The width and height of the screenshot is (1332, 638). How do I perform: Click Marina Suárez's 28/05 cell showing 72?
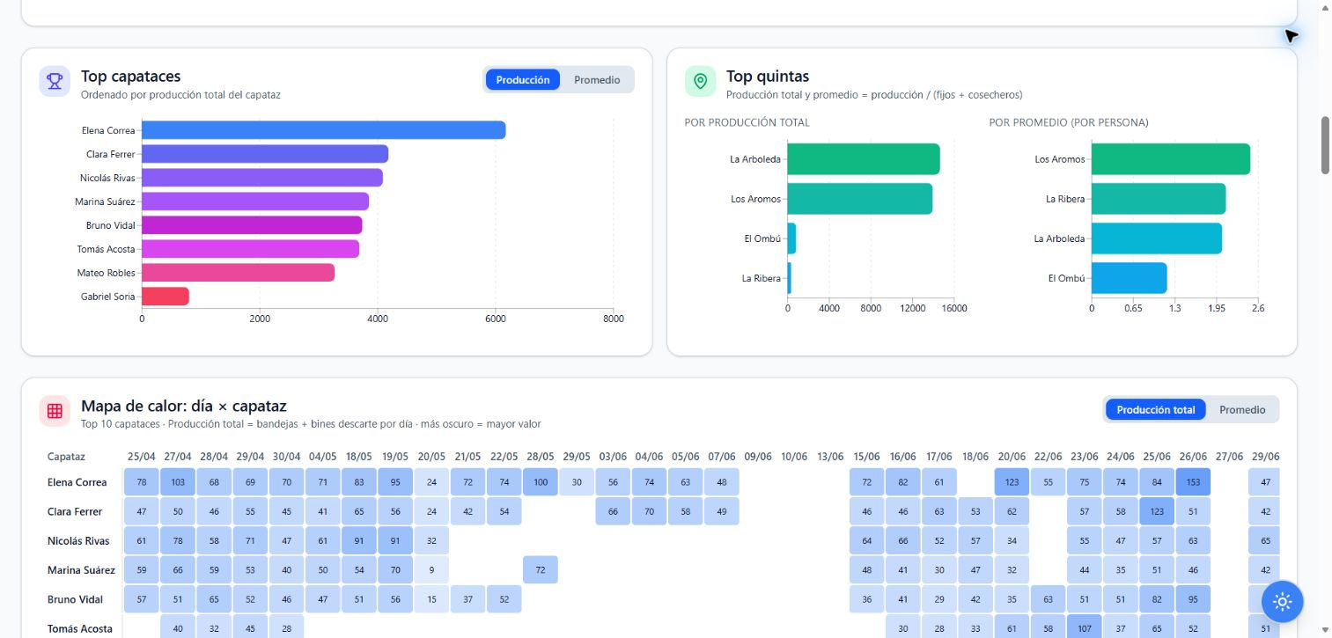540,570
